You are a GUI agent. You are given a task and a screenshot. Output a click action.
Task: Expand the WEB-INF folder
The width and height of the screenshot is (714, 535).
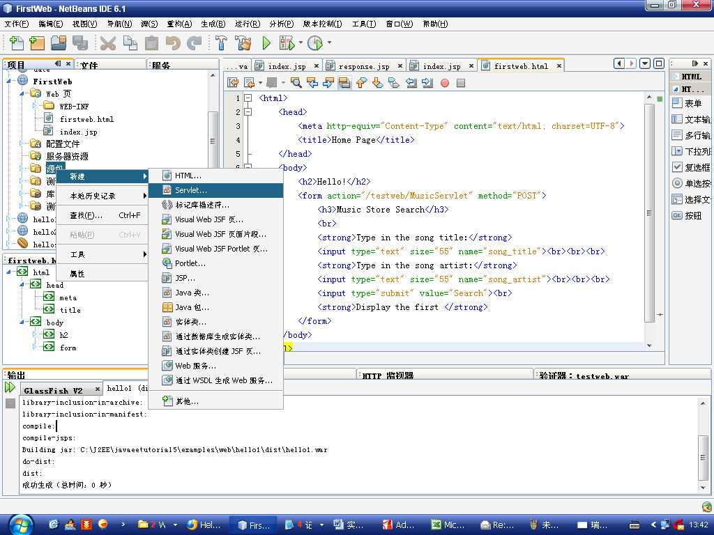tap(35, 106)
